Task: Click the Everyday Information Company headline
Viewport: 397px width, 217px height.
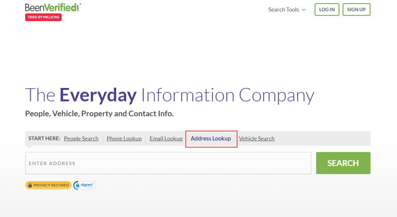Action: pyautogui.click(x=169, y=95)
